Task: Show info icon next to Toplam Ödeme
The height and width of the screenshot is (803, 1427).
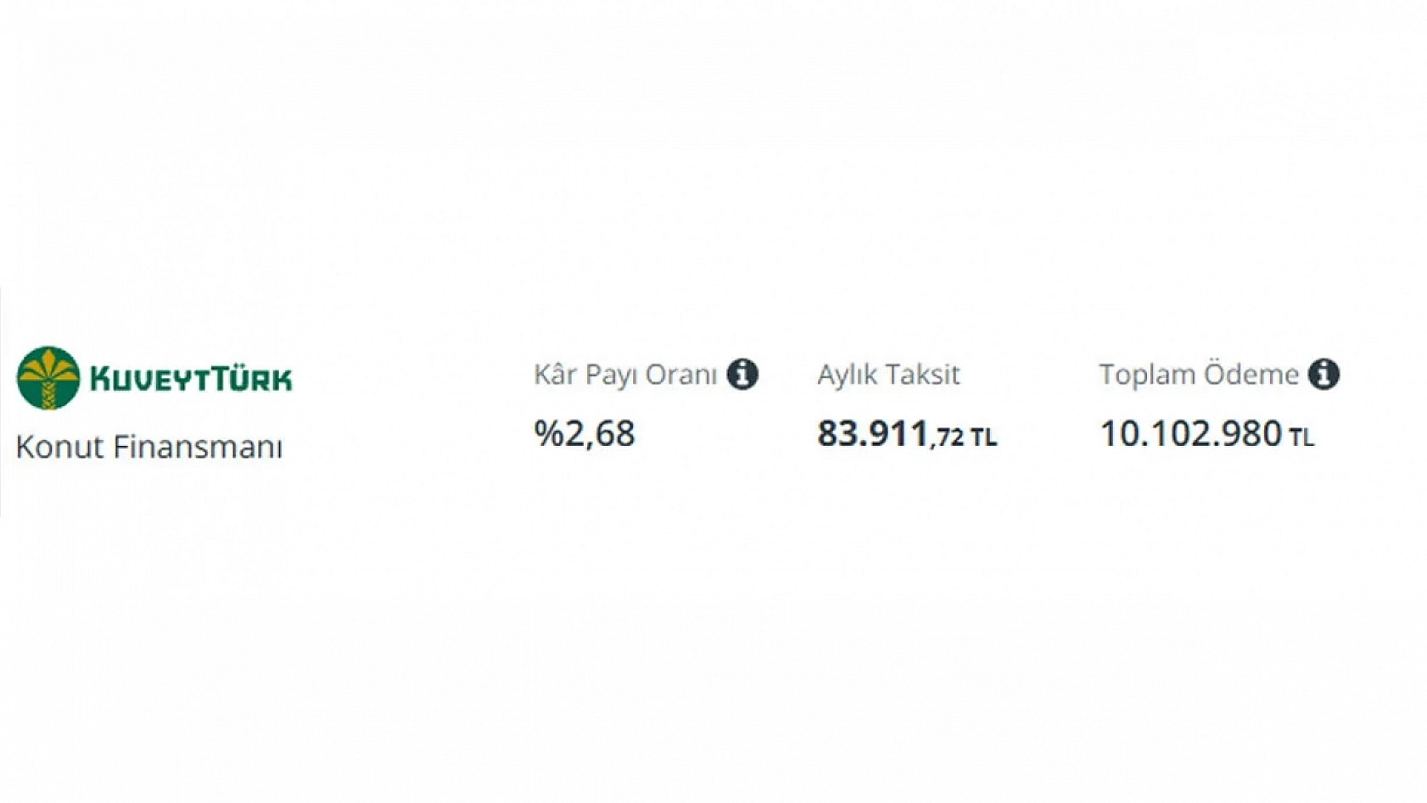Action: pos(1323,374)
